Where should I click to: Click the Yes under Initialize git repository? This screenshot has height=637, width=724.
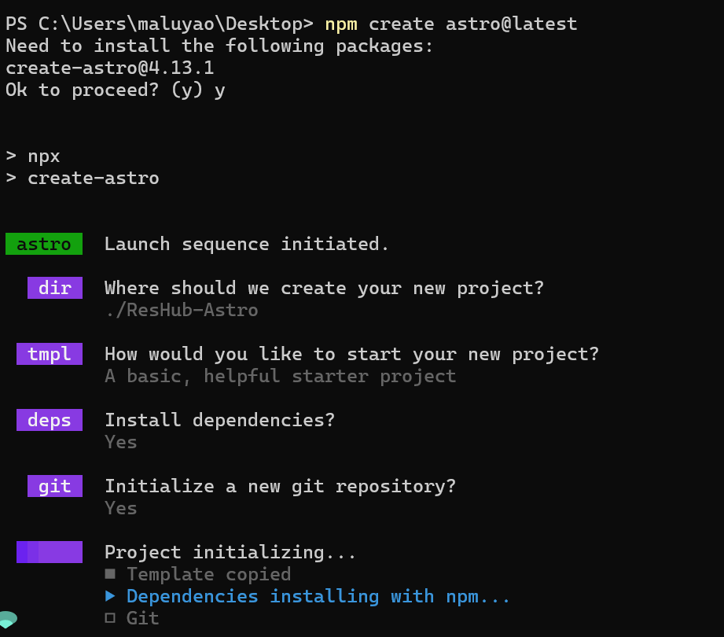(121, 508)
